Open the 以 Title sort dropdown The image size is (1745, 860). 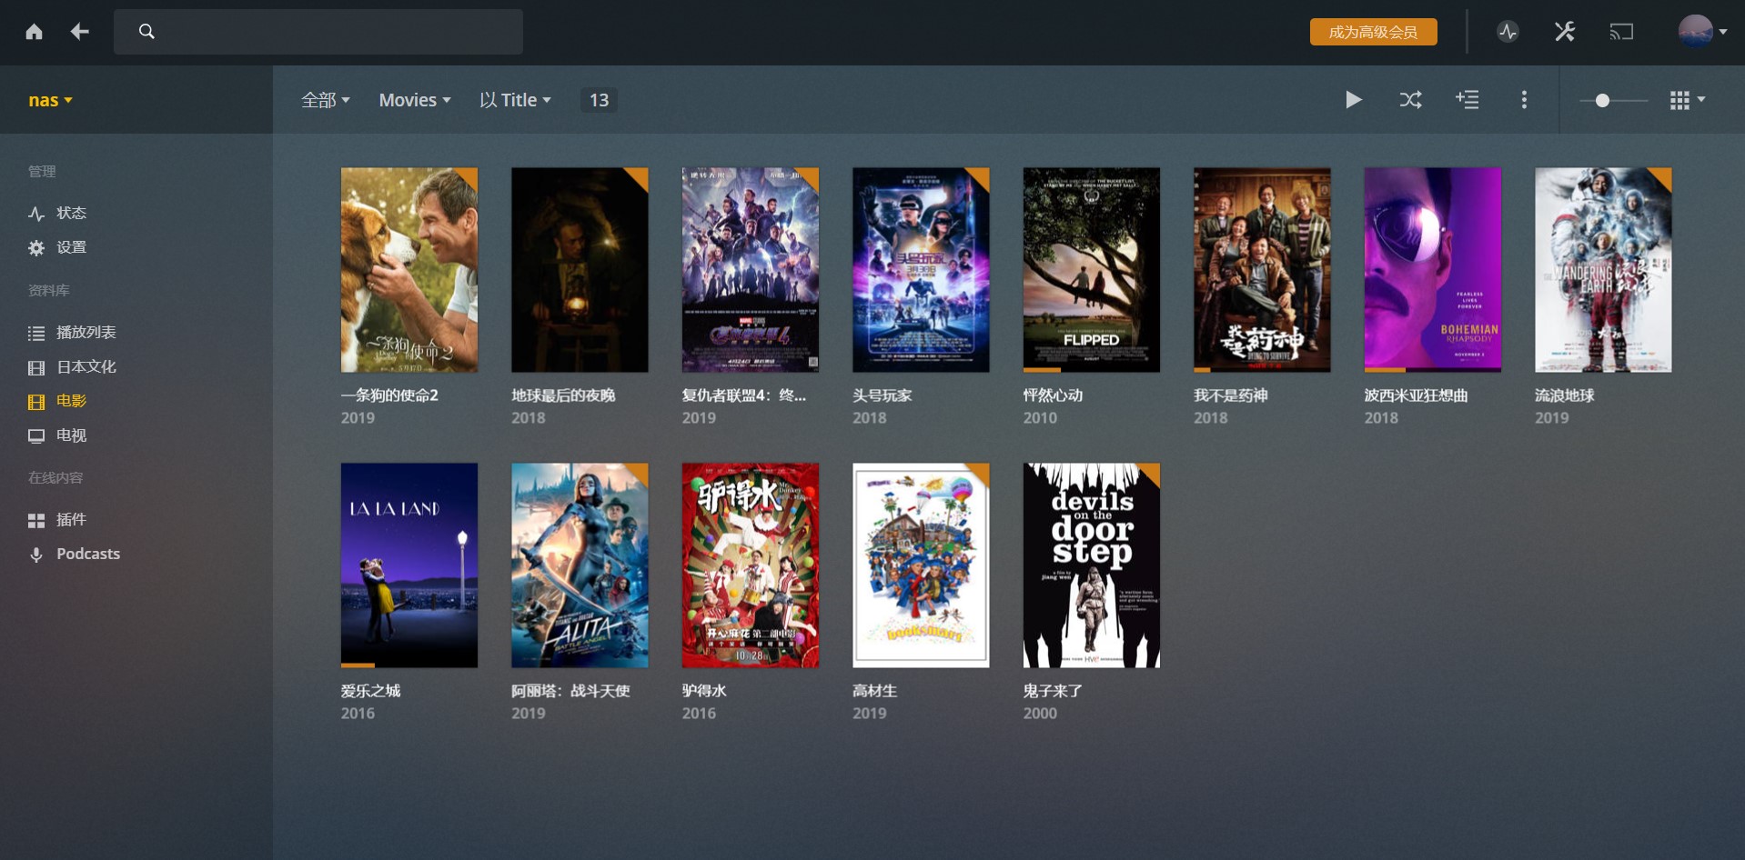coord(515,100)
